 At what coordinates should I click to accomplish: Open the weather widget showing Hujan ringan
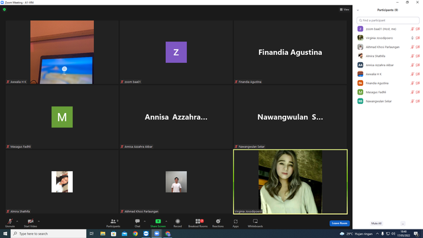point(356,233)
